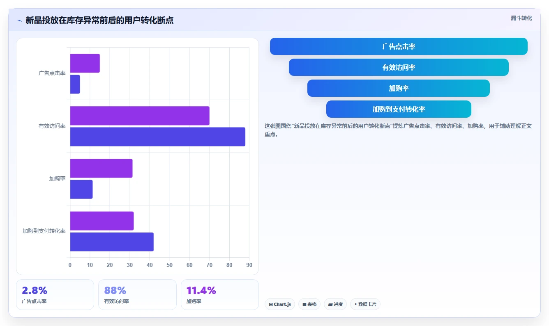Click the chart axis label 加购率
This screenshot has width=549, height=326.
(x=58, y=178)
